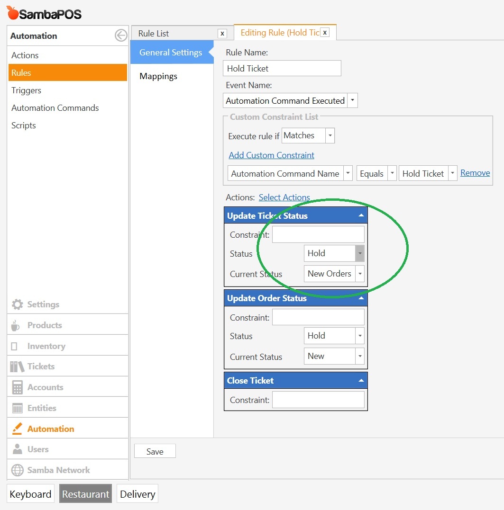Open Settings module in sidebar
This screenshot has height=510, width=504.
[68, 304]
